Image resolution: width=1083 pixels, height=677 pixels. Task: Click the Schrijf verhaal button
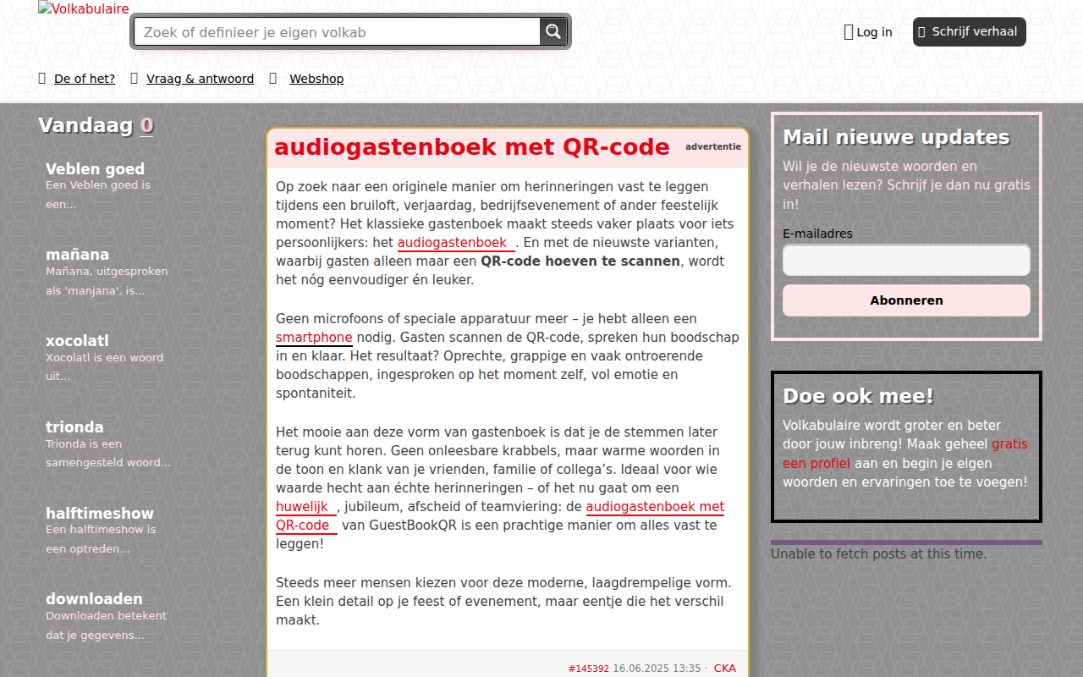tap(970, 31)
